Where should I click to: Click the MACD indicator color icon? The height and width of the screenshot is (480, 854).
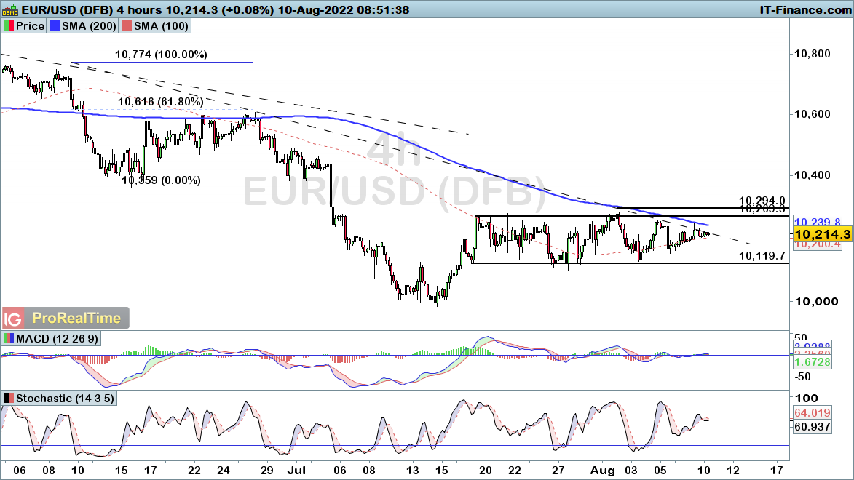8,338
